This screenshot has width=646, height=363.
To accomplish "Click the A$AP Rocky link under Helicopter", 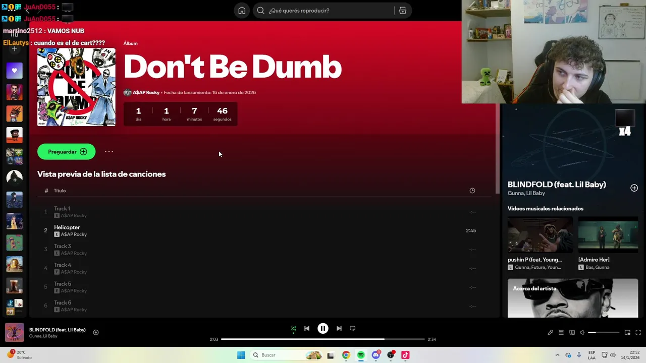I will click(x=74, y=234).
